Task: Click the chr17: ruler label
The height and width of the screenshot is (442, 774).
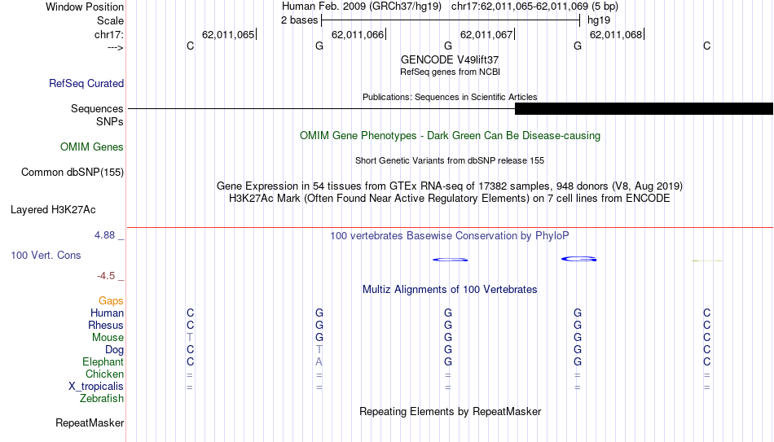Action: point(109,34)
